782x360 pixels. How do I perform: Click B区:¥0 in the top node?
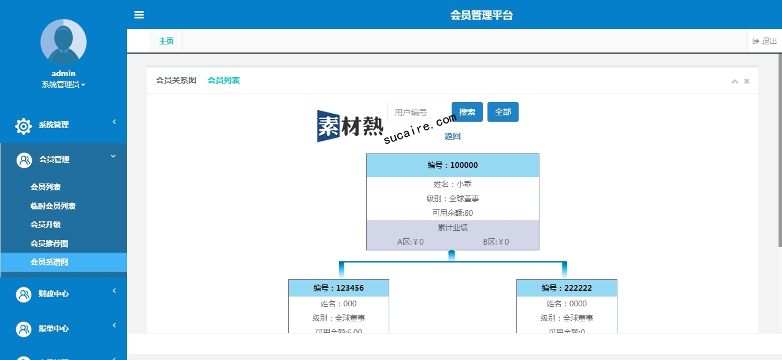pos(496,242)
